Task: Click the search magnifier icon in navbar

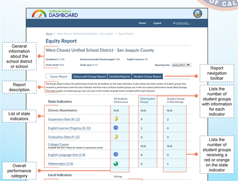Action: [174, 23]
